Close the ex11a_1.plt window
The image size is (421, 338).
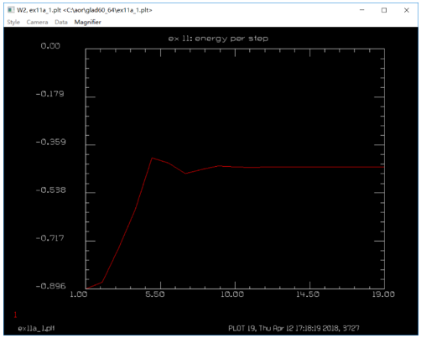[407, 10]
